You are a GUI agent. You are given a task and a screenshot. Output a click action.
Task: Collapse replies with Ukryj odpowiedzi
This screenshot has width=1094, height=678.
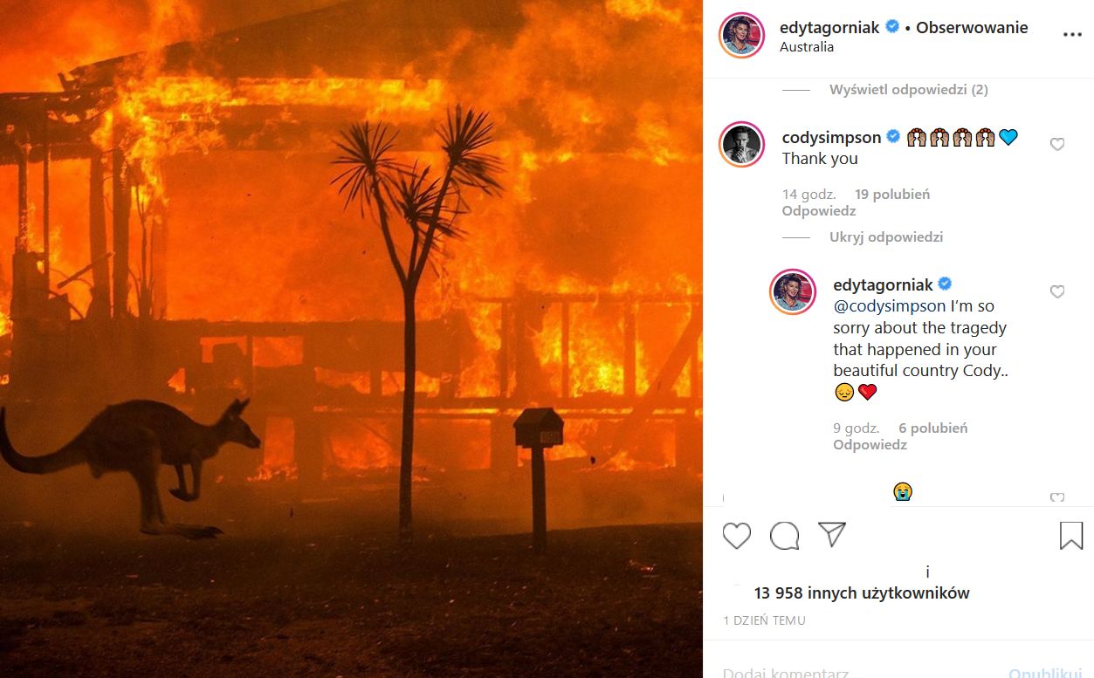886,237
